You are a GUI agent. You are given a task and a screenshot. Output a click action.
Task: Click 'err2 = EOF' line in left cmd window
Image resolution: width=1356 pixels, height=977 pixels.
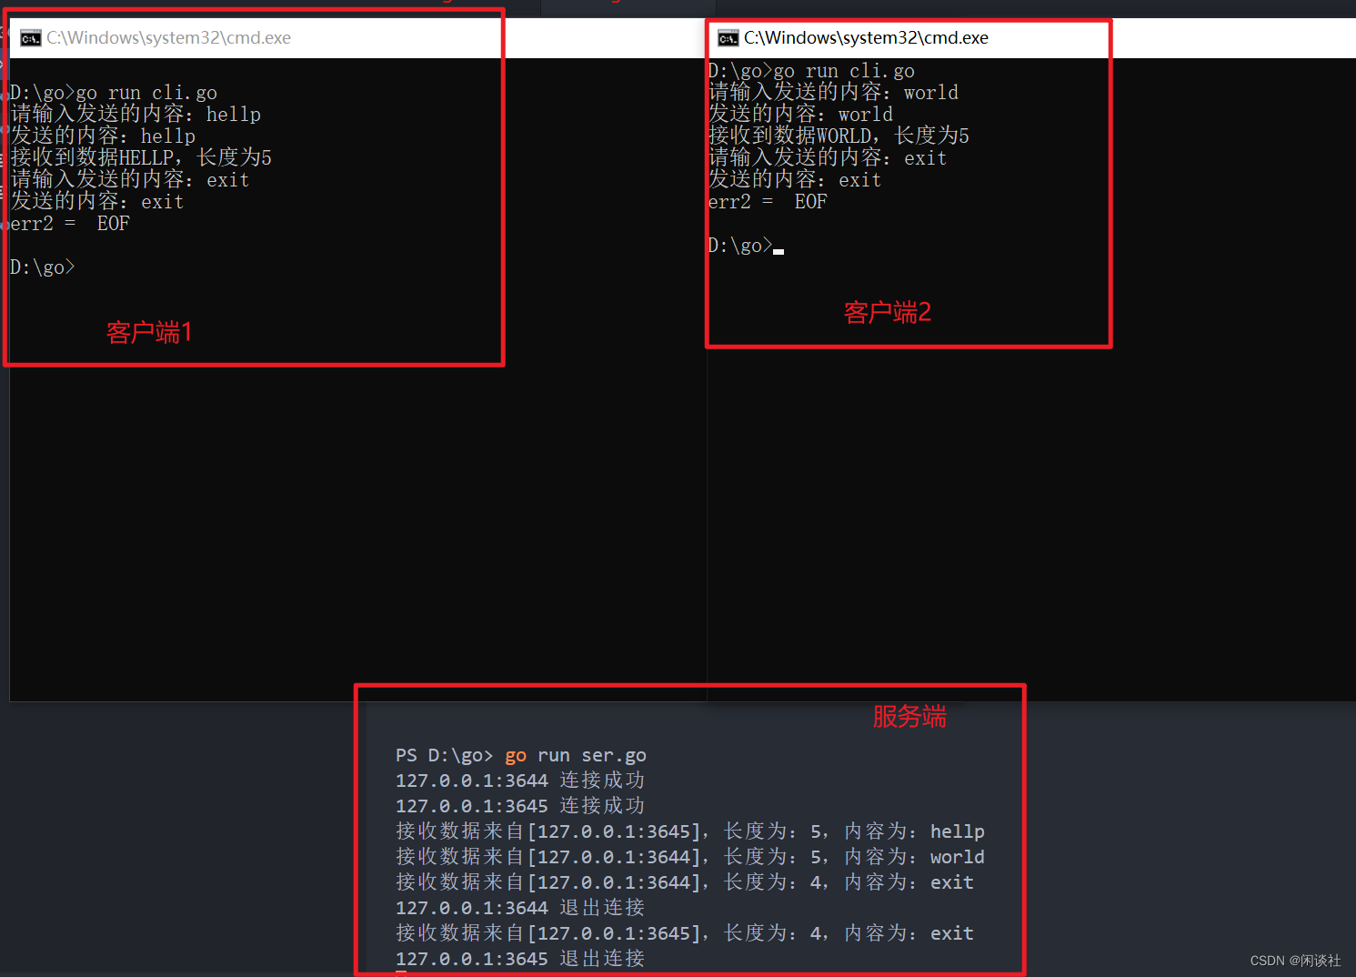tap(70, 224)
